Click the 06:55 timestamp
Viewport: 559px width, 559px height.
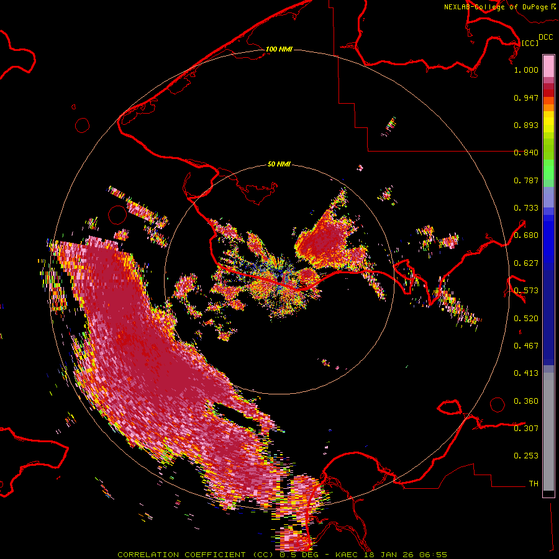click(x=434, y=555)
